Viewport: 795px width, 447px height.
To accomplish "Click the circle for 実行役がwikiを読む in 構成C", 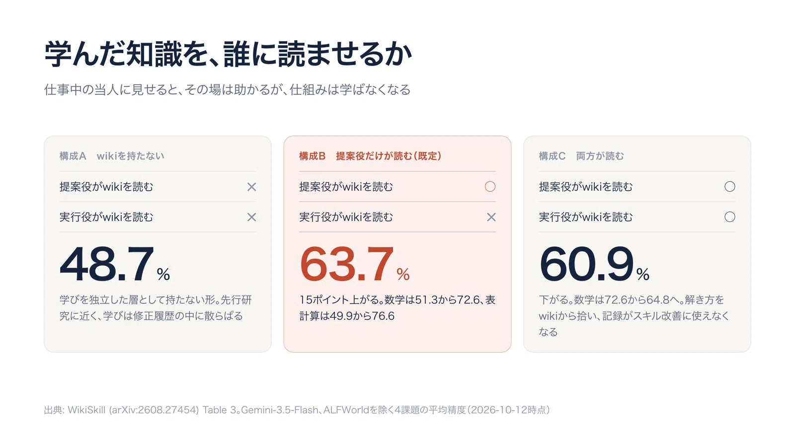I will pos(729,217).
